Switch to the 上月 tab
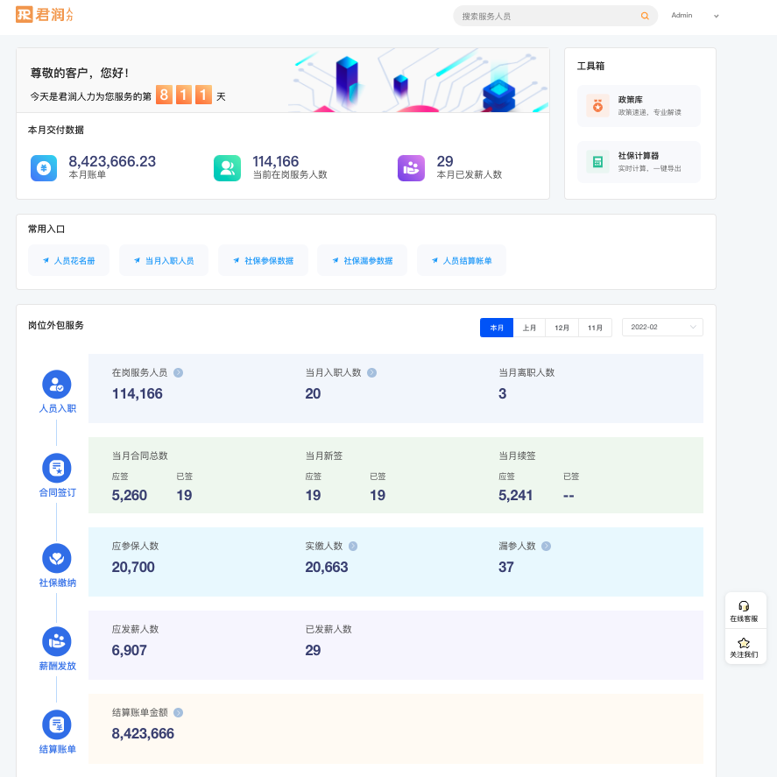777x777 pixels. pos(529,327)
